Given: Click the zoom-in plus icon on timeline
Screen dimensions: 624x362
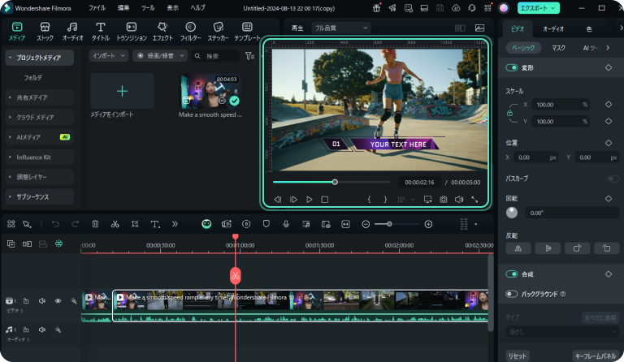Looking at the screenshot, I should (428, 224).
